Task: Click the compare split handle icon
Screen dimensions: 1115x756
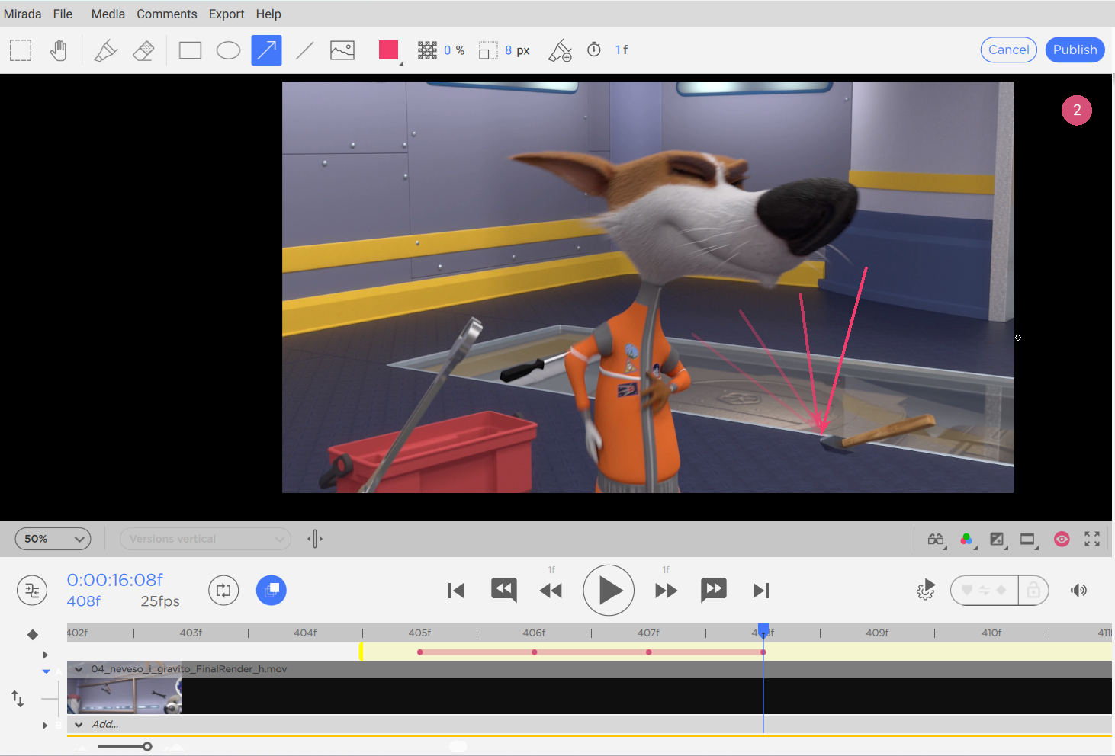Action: (x=315, y=539)
